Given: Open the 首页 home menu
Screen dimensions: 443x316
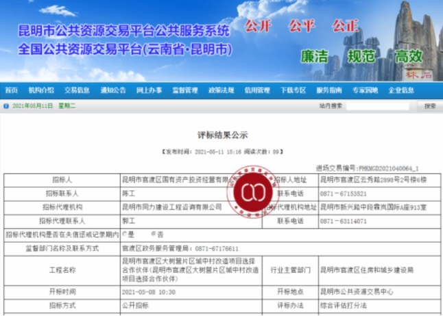Looking at the screenshot, I should point(12,90).
